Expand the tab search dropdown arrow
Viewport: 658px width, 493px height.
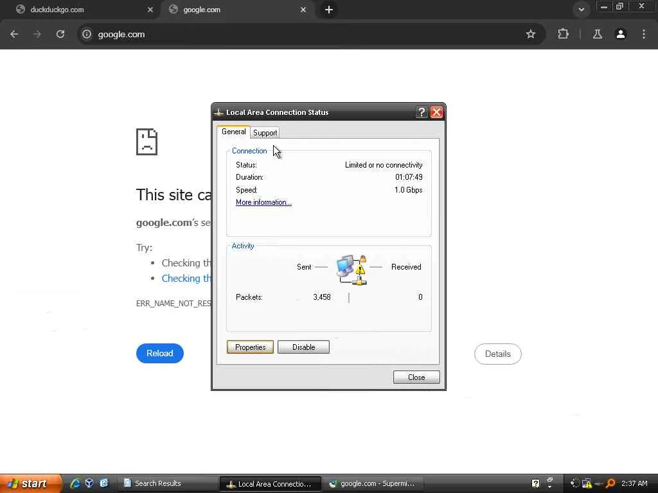581,10
